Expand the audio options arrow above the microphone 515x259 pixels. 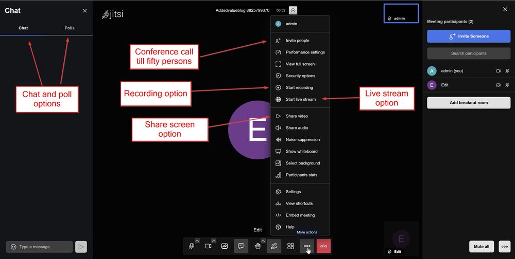[x=197, y=240]
